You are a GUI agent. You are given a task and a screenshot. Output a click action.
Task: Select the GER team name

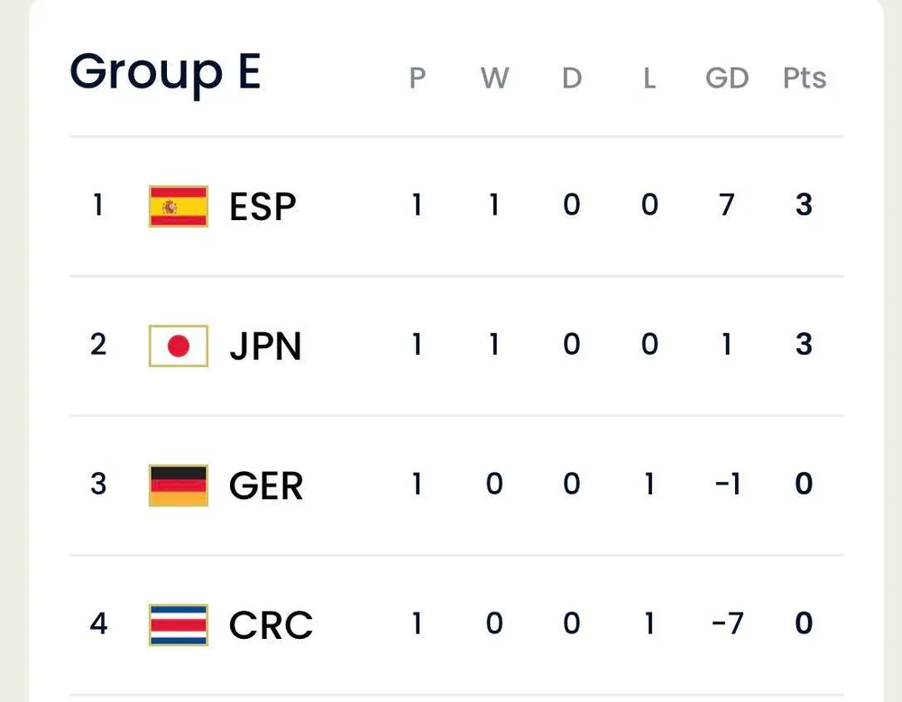coord(266,486)
